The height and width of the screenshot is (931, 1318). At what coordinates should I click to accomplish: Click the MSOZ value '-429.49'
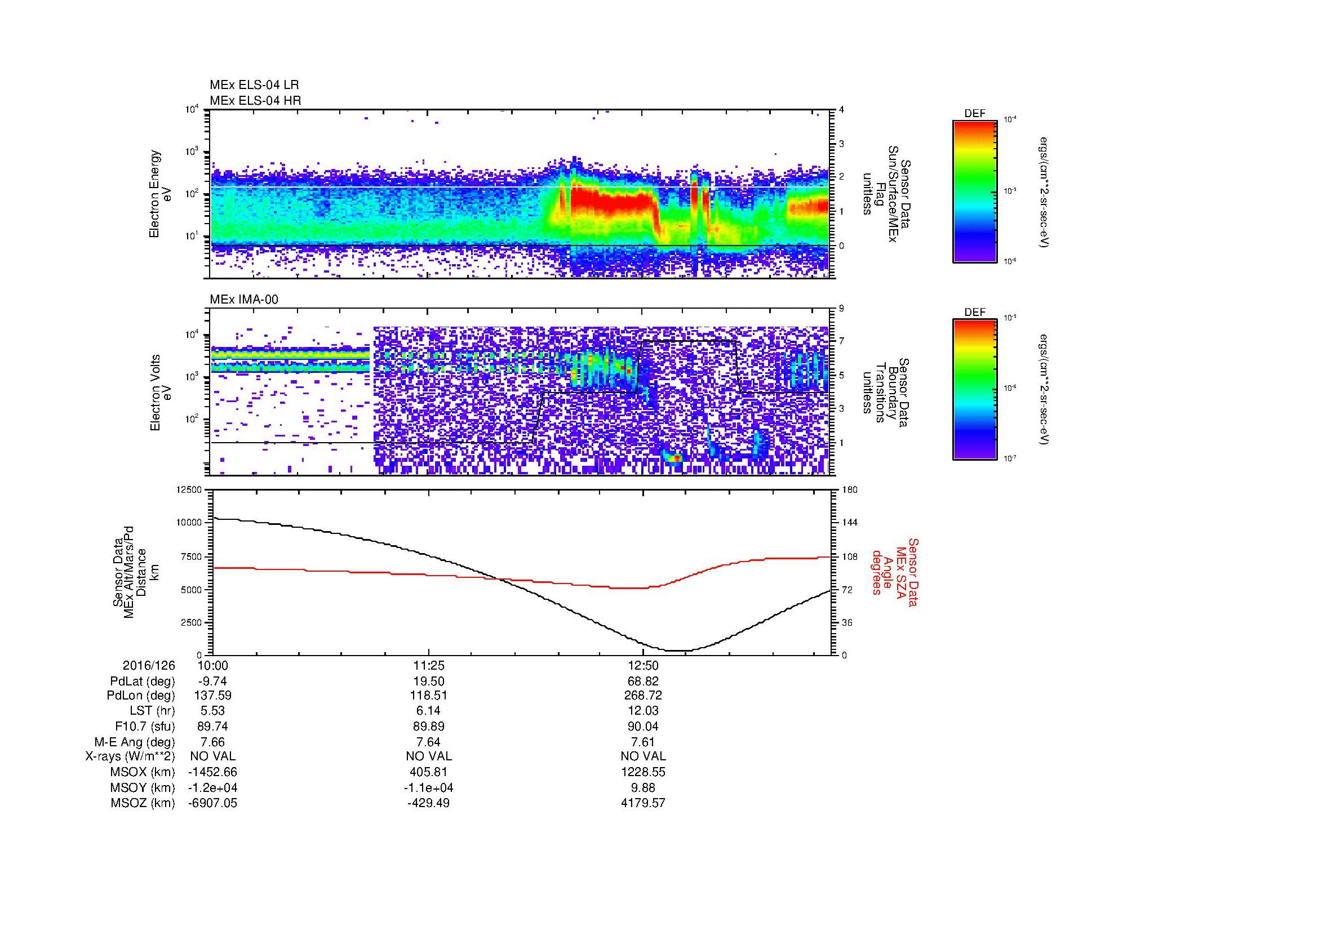428,803
